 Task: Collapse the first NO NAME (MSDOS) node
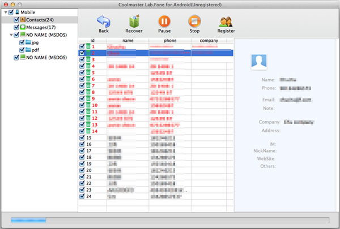click(x=11, y=35)
